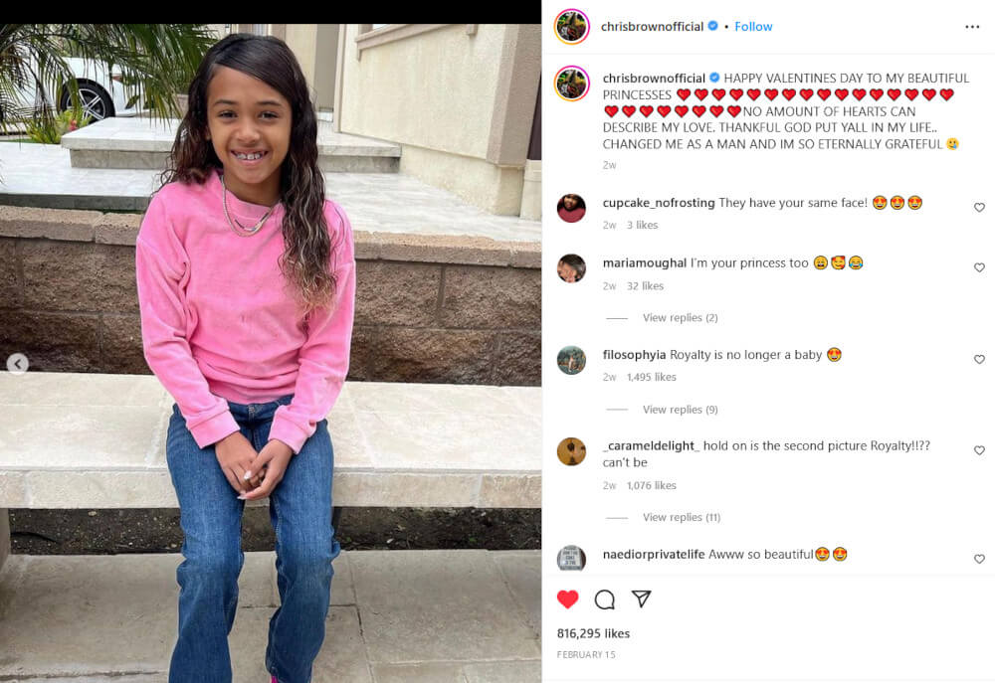Like naediorprivatelife's comment heart
The height and width of the screenshot is (683, 995).
(979, 559)
